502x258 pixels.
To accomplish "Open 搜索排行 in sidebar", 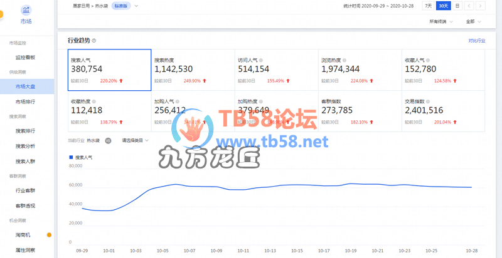I will [25, 131].
